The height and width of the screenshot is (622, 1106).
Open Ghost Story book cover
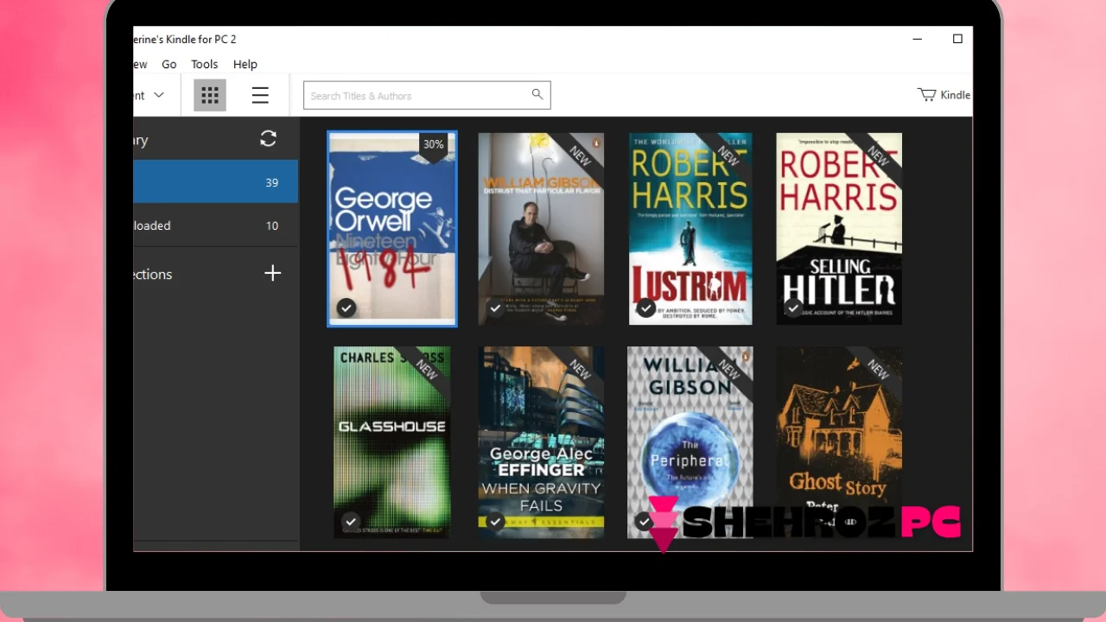click(x=839, y=442)
